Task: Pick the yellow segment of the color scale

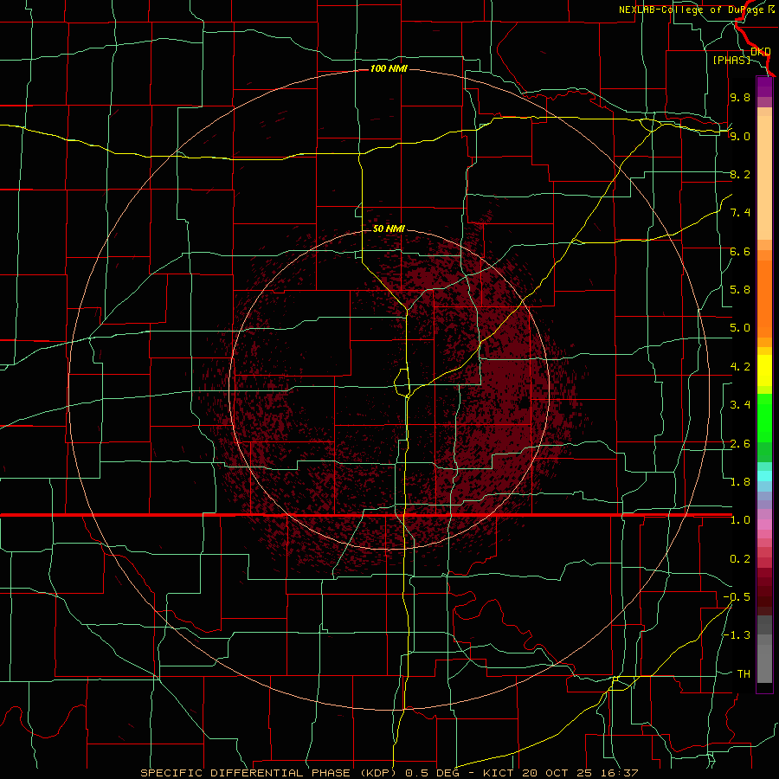Action: 764,370
